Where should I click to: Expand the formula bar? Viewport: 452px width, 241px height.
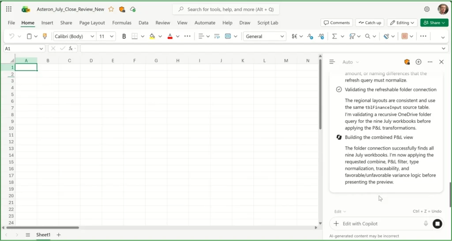[444, 48]
